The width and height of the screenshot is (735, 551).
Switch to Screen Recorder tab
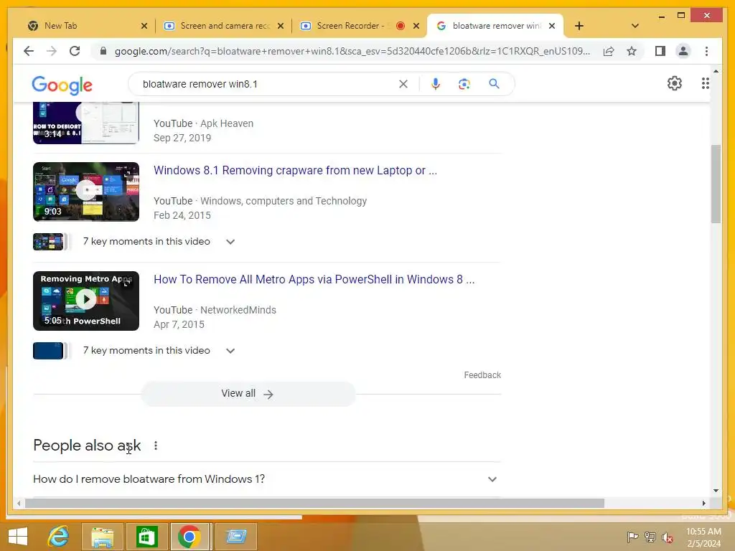pyautogui.click(x=359, y=26)
